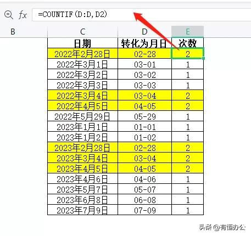Viewport: 251px width, 236px height.
Task: Click the zoom magnifier icon beside formula bar
Action: pos(9,15)
